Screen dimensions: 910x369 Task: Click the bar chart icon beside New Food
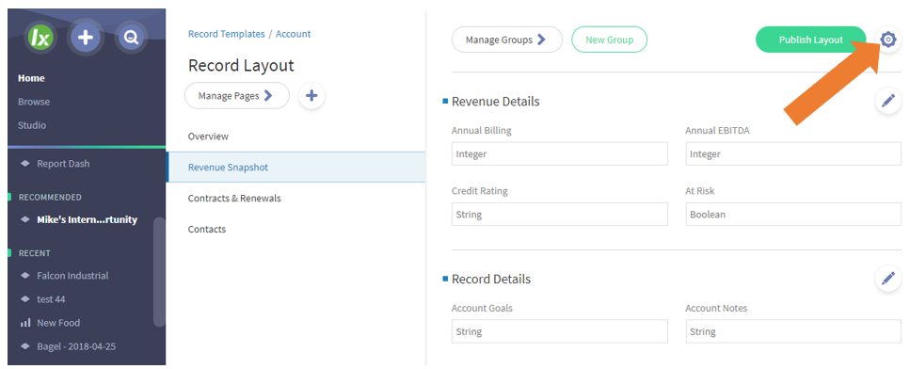pos(25,323)
